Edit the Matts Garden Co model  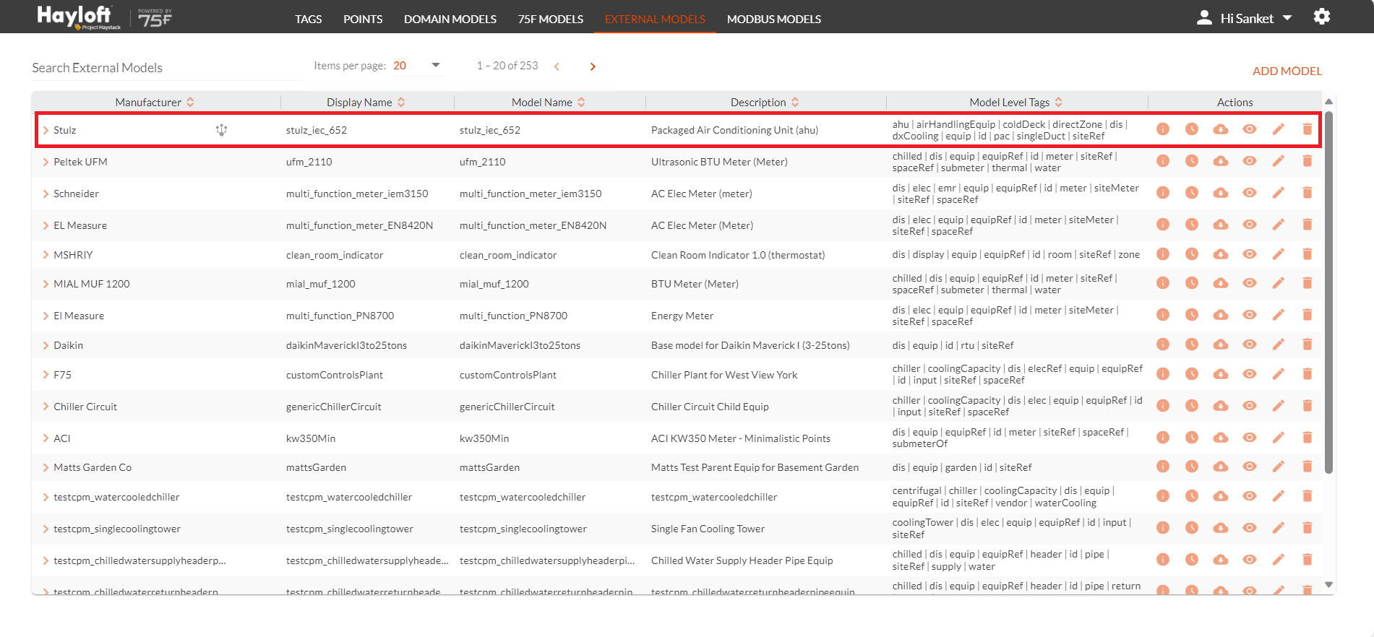[x=1278, y=467]
